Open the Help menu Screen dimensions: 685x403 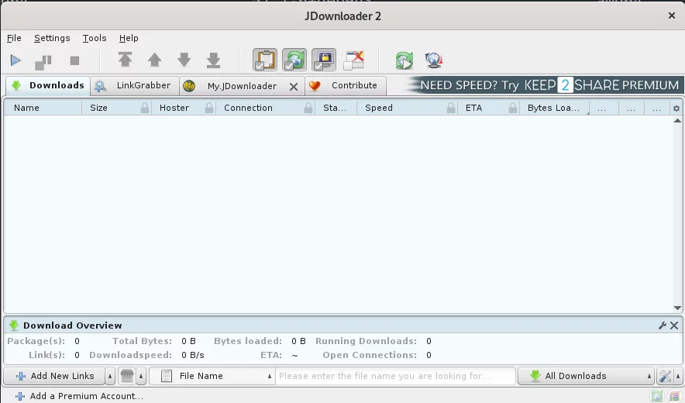(x=129, y=38)
